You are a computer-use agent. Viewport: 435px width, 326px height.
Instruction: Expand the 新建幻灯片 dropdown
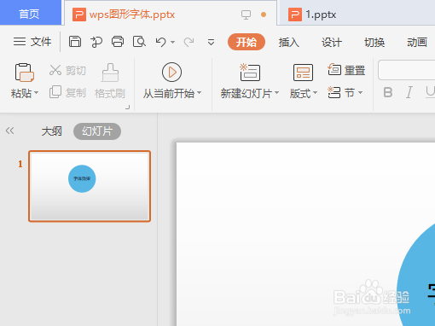pyautogui.click(x=277, y=93)
